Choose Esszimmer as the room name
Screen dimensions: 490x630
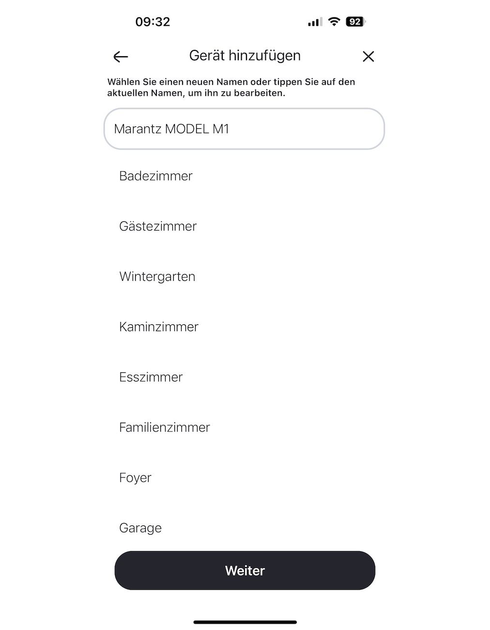pyautogui.click(x=244, y=377)
